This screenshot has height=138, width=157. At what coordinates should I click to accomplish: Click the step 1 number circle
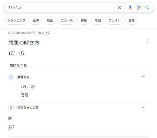[11, 77]
